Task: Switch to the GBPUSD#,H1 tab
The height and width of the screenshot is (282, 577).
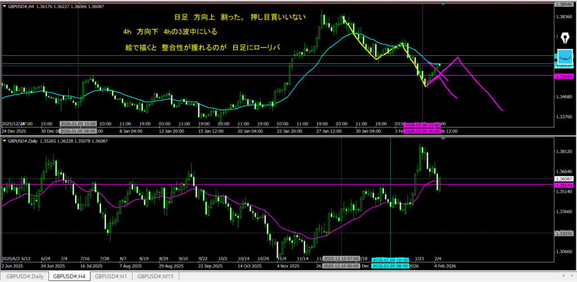Action: pos(111,276)
